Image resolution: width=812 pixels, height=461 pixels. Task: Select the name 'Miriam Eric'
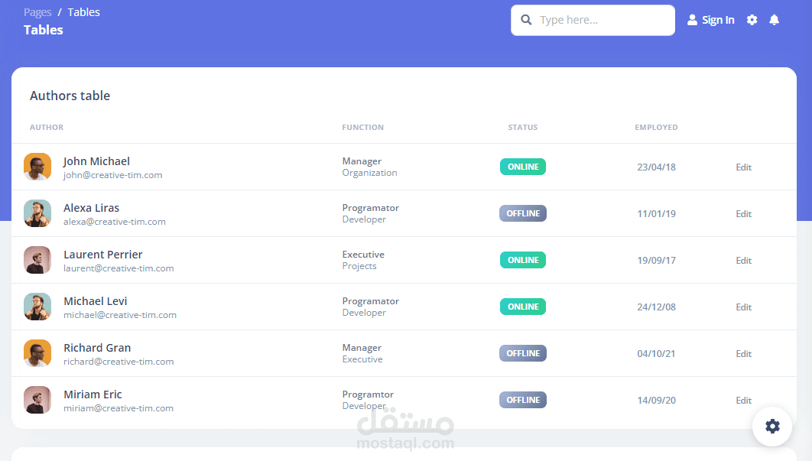(93, 394)
